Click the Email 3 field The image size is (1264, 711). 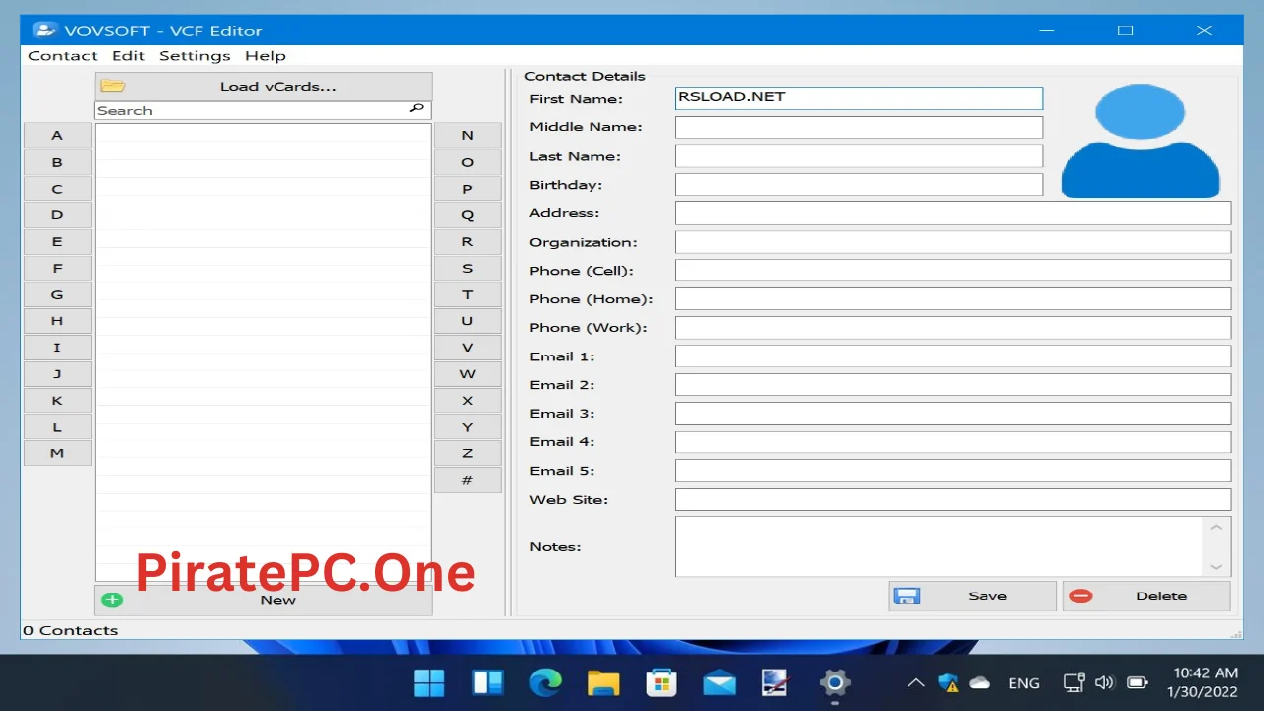(953, 413)
